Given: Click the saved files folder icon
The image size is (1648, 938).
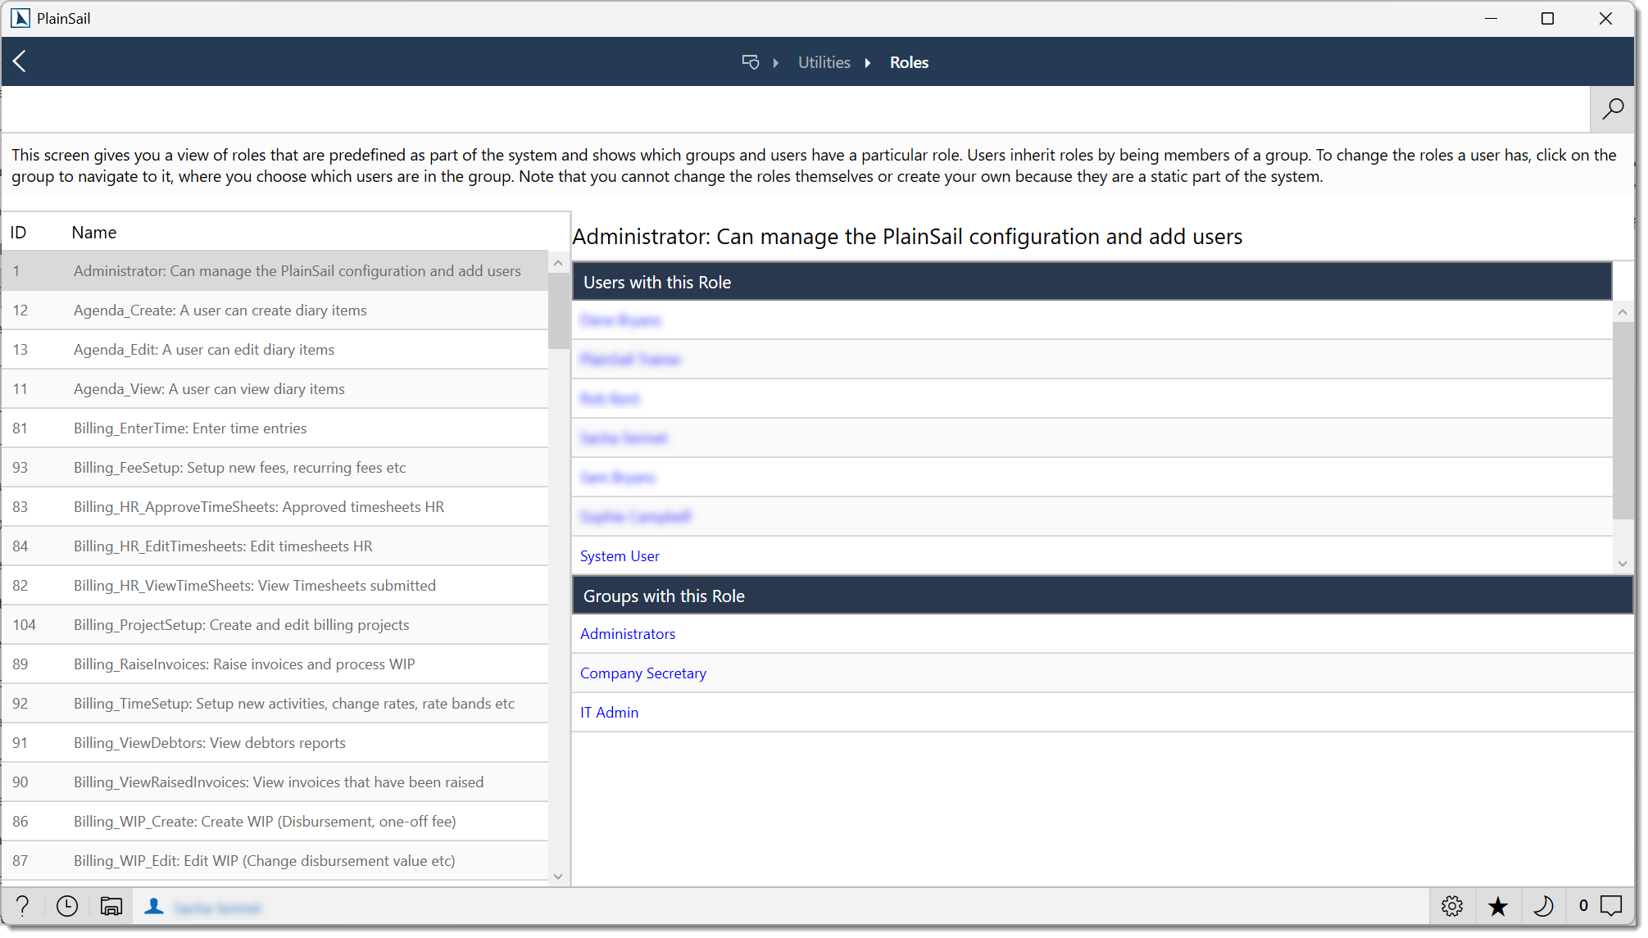Looking at the screenshot, I should [111, 906].
